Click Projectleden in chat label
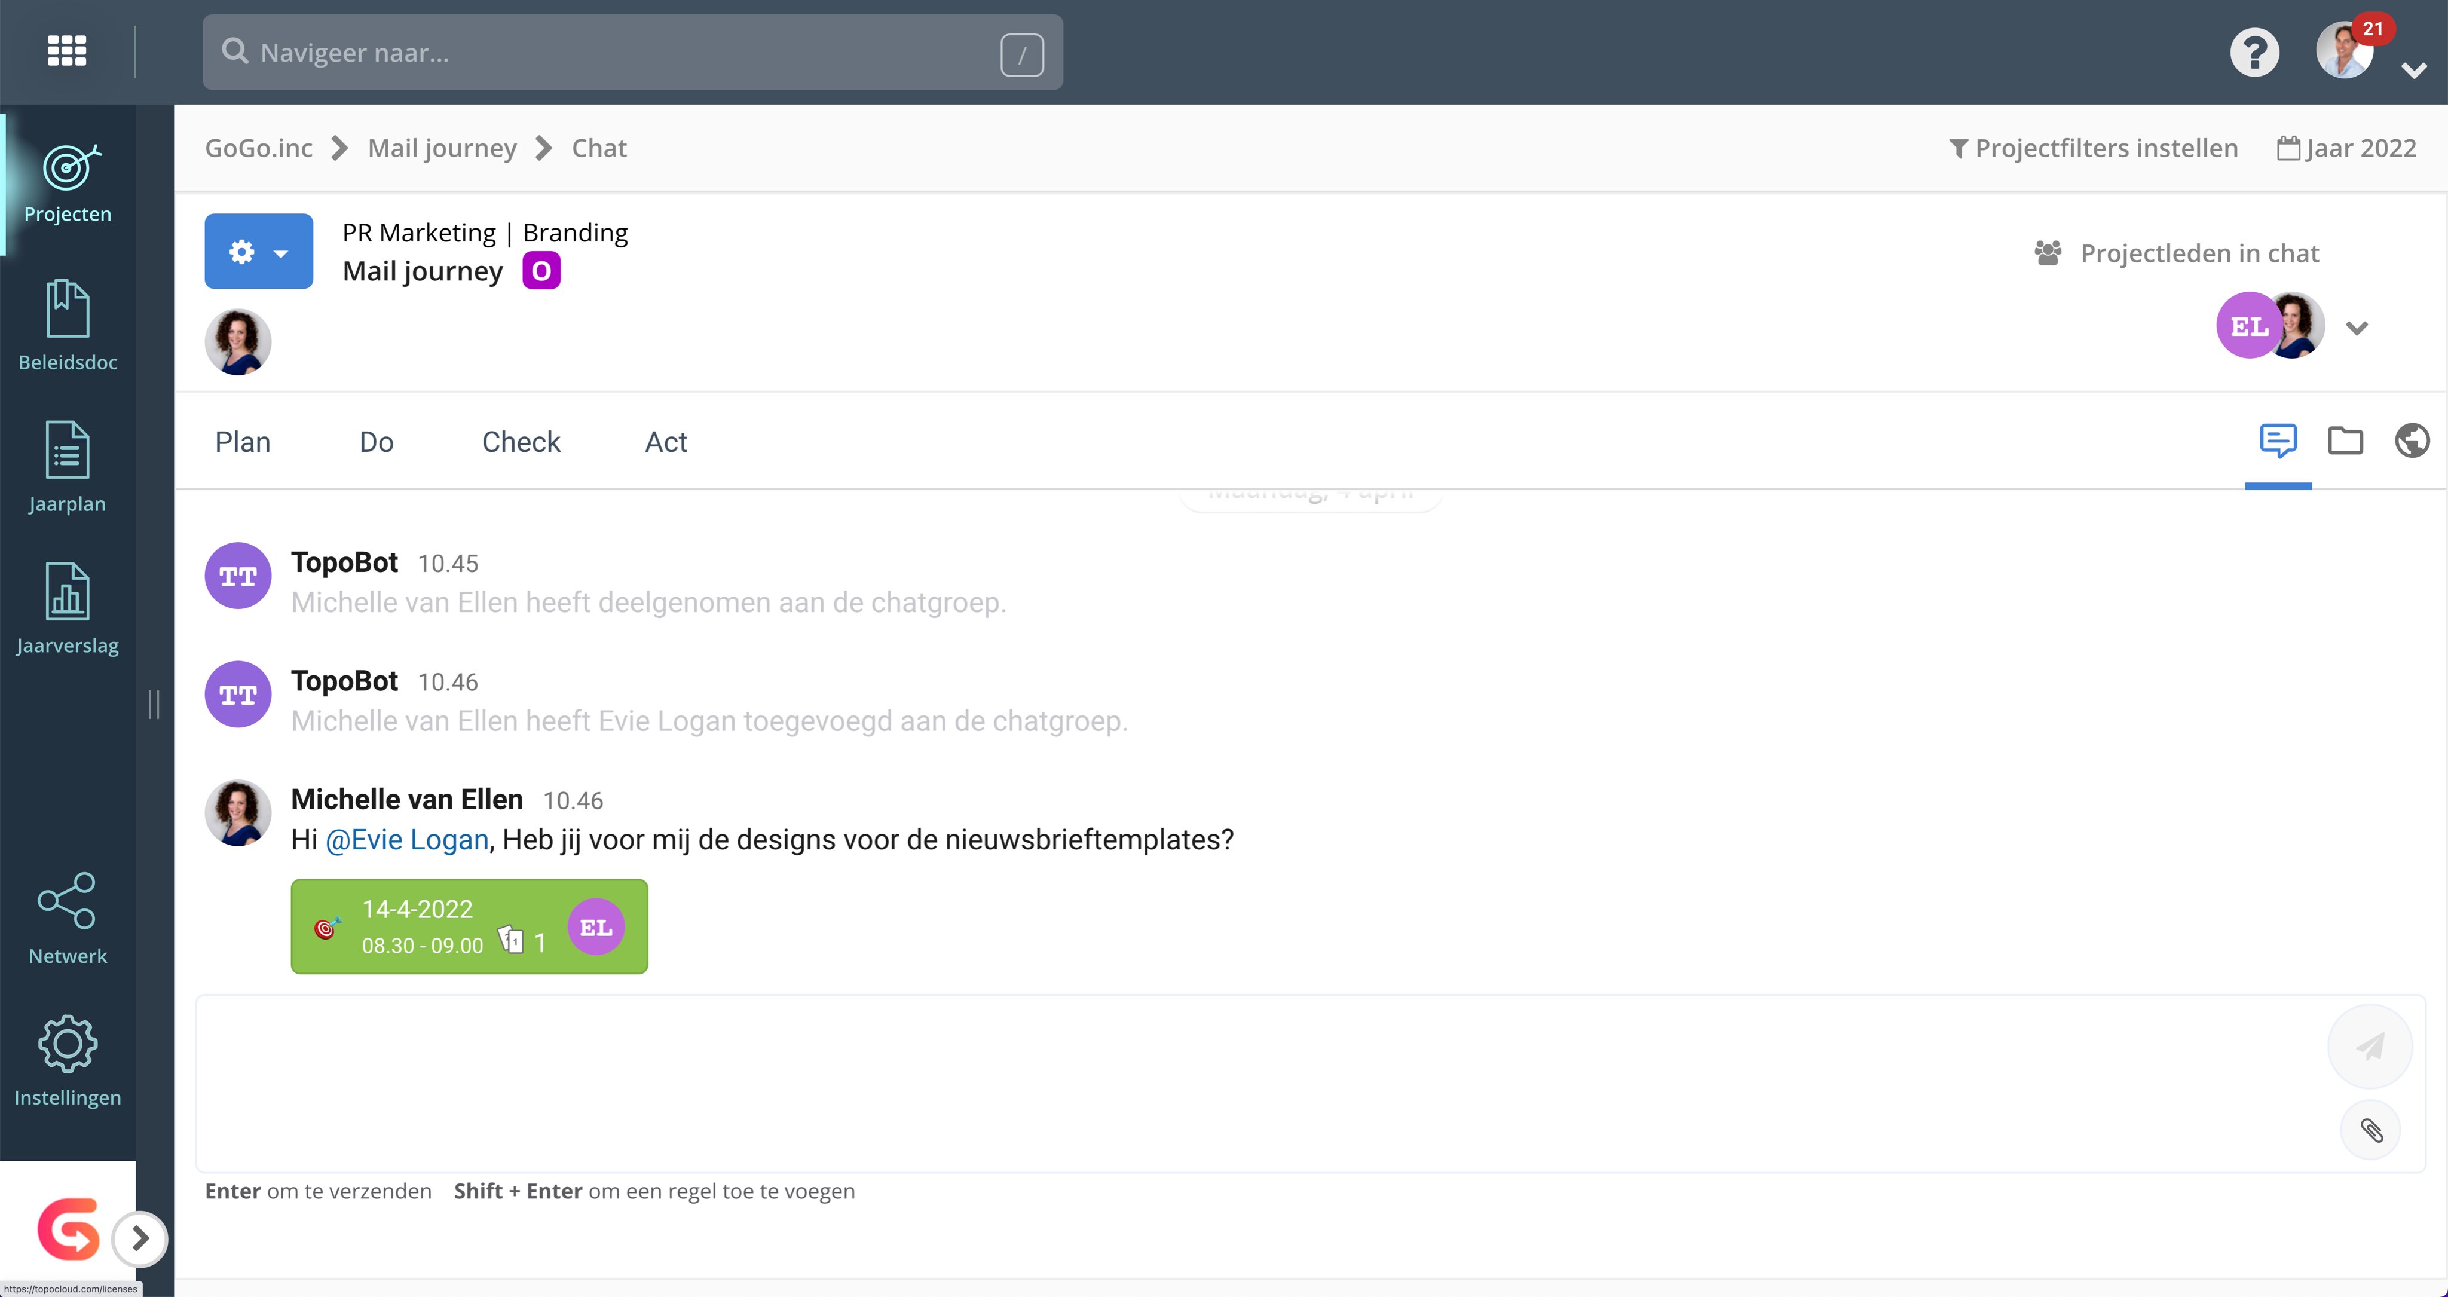Viewport: 2448px width, 1297px height. point(2199,253)
